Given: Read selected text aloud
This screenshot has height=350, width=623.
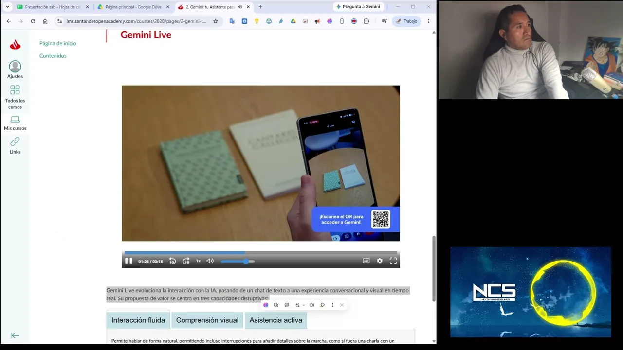Looking at the screenshot, I should 311,305.
